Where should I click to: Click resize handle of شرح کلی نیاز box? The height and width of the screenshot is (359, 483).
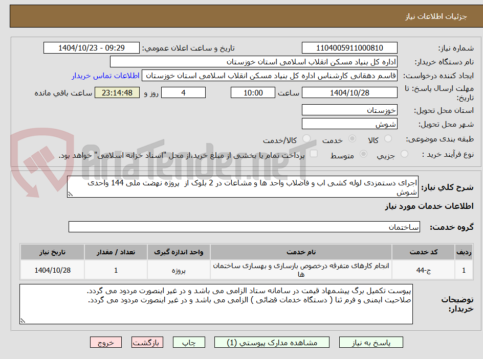tap(70, 194)
